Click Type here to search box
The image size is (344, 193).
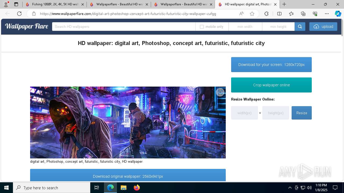coord(52,188)
